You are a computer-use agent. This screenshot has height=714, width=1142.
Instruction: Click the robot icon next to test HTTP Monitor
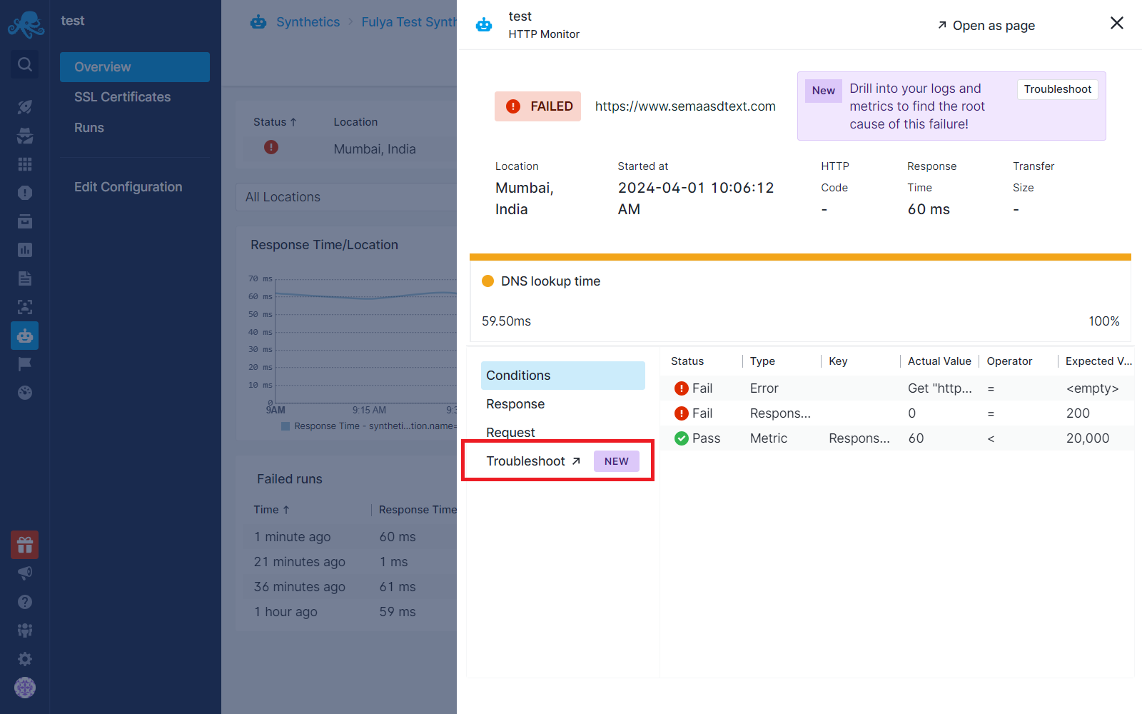click(x=484, y=25)
